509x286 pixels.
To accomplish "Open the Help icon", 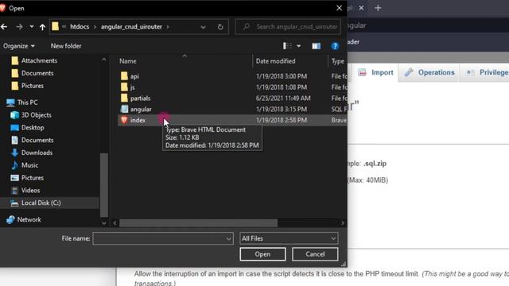I will (335, 46).
